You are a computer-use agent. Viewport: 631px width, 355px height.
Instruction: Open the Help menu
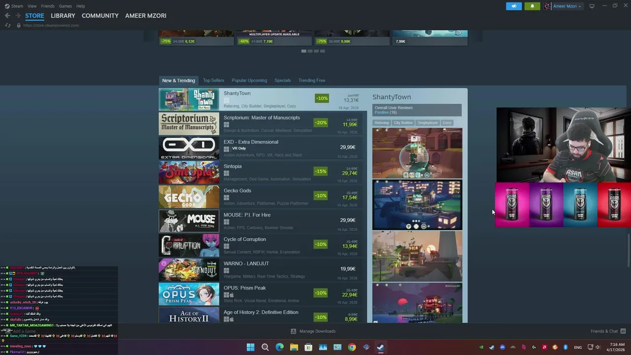80,6
